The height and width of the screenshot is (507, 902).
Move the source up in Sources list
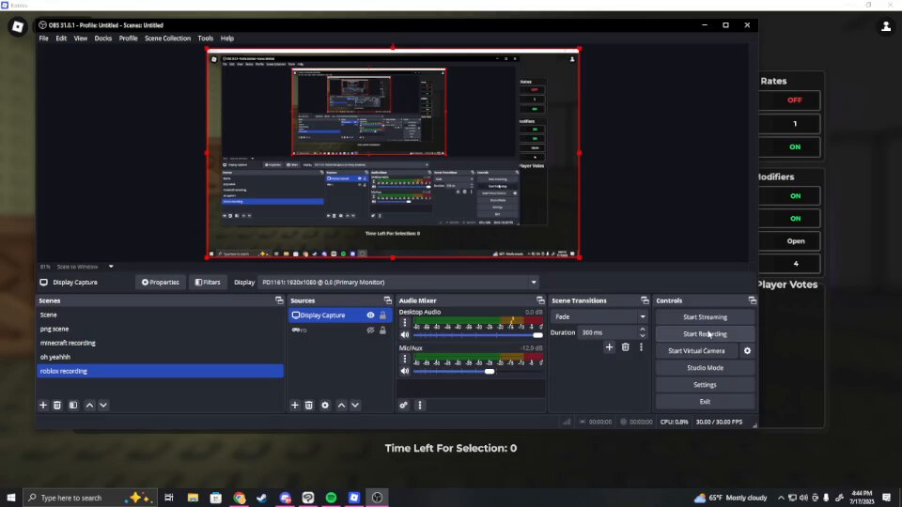click(341, 406)
